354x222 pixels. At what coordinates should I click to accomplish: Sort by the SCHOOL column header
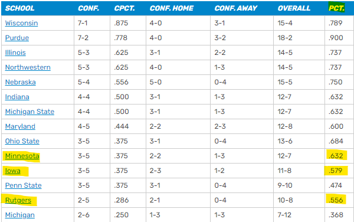tap(19, 8)
